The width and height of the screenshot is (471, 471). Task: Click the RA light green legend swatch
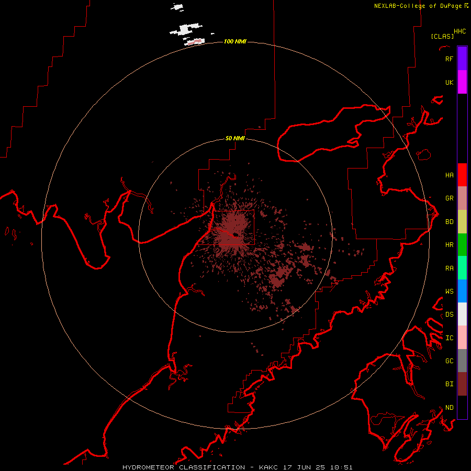click(x=462, y=268)
